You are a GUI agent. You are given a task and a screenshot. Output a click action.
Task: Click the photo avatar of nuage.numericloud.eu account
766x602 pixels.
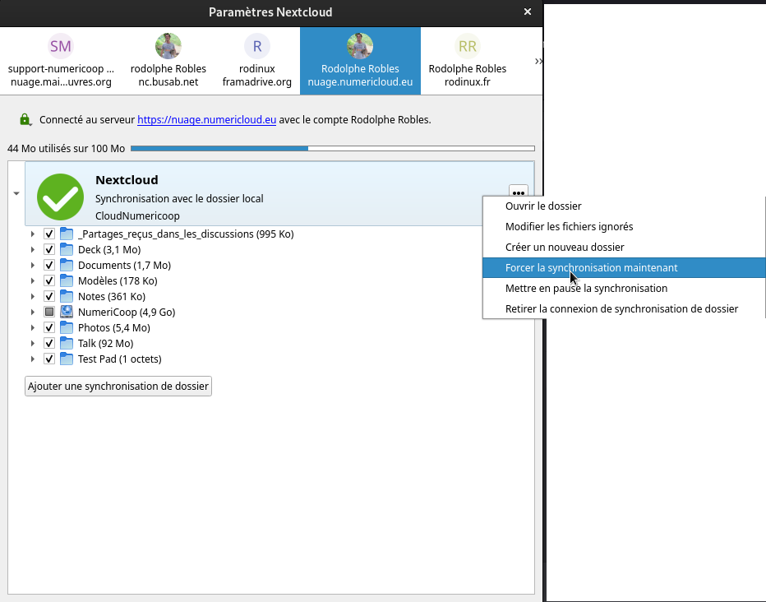(360, 46)
